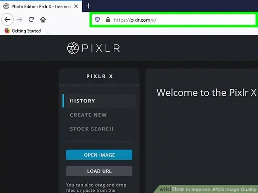Select the STOCK SEARCH menu item
This screenshot has height=193, width=258.
pos(92,129)
